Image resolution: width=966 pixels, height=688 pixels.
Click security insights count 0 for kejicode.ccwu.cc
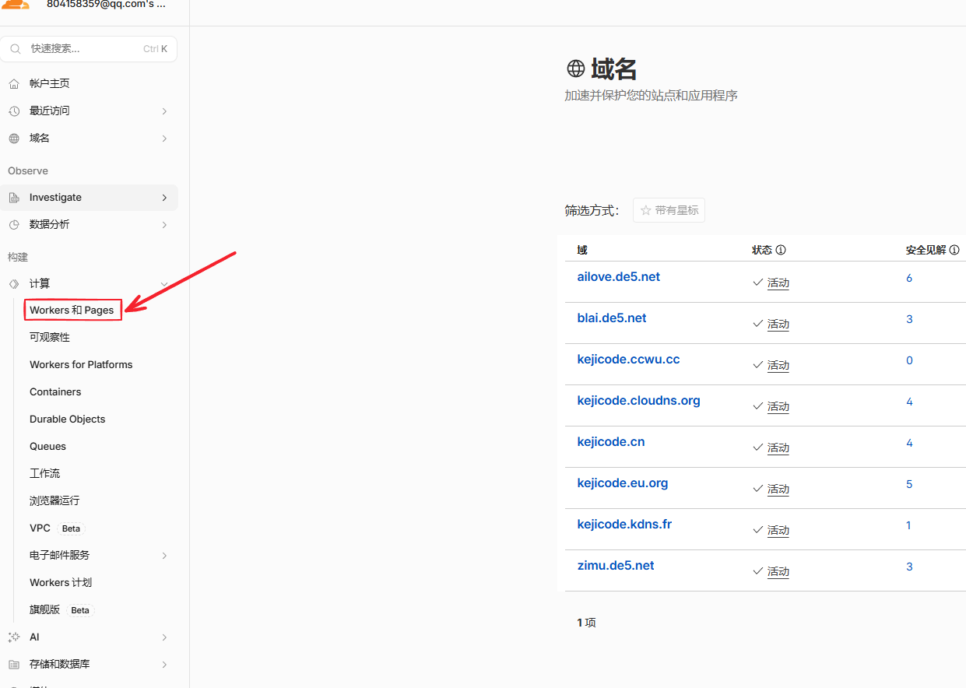[x=909, y=360]
